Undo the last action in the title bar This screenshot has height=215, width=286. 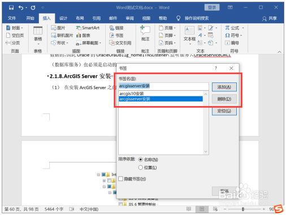pos(21,7)
